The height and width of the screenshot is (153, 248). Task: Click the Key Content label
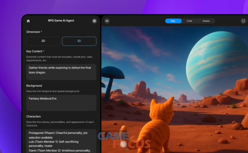click(34, 51)
